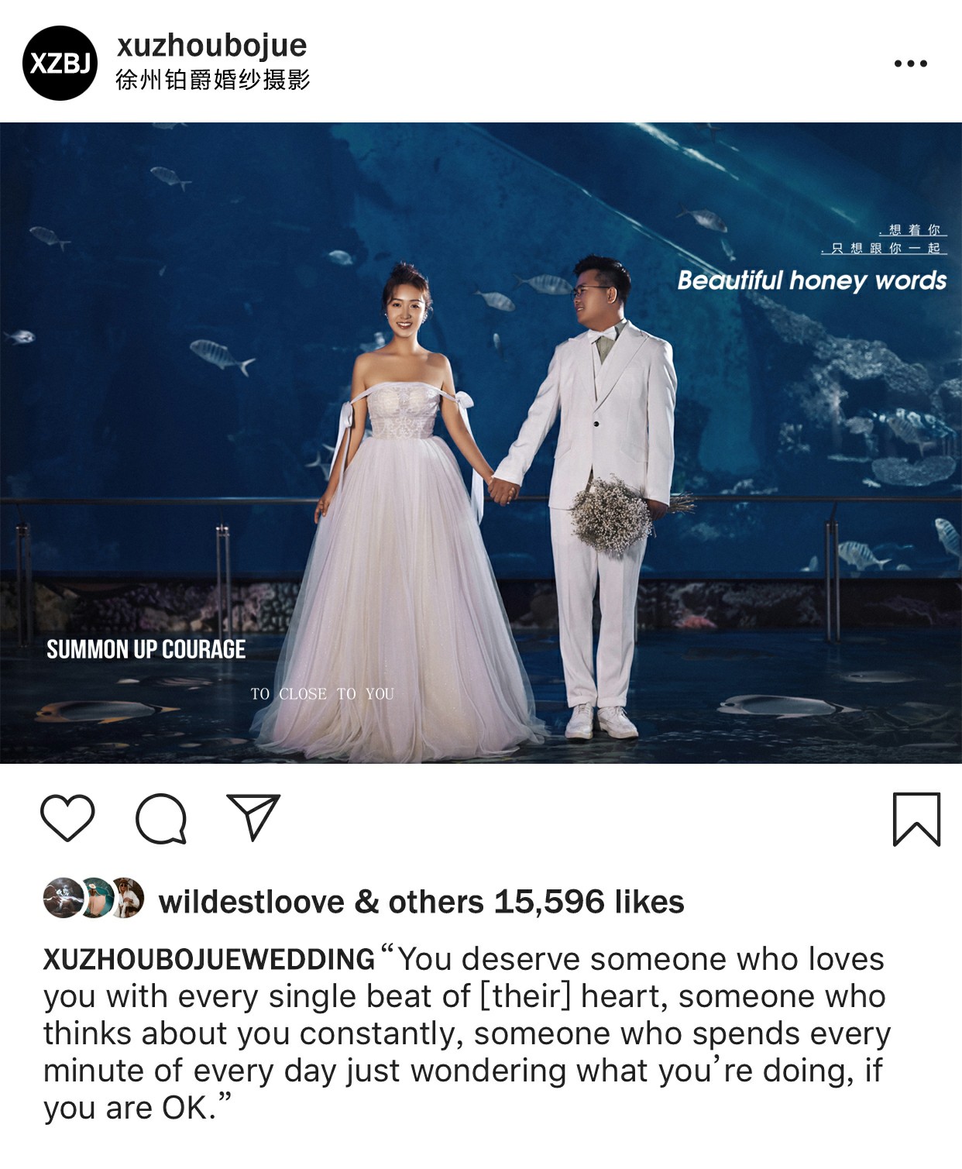Share the post with the paper plane icon

pyautogui.click(x=253, y=817)
